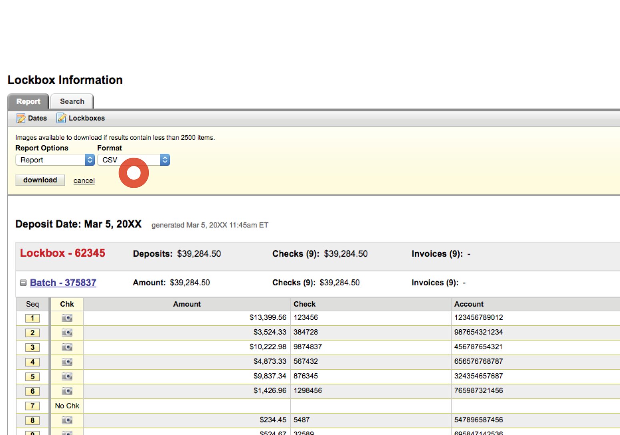Open the Report Options dropdown

tap(54, 160)
